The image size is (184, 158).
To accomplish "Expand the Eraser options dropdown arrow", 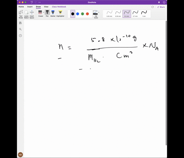I will [43, 12].
